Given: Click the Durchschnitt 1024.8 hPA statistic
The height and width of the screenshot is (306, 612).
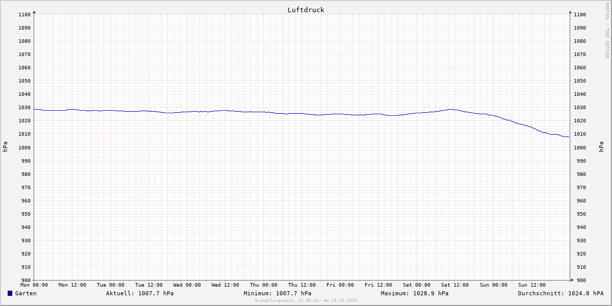Looking at the screenshot, I should (x=560, y=293).
